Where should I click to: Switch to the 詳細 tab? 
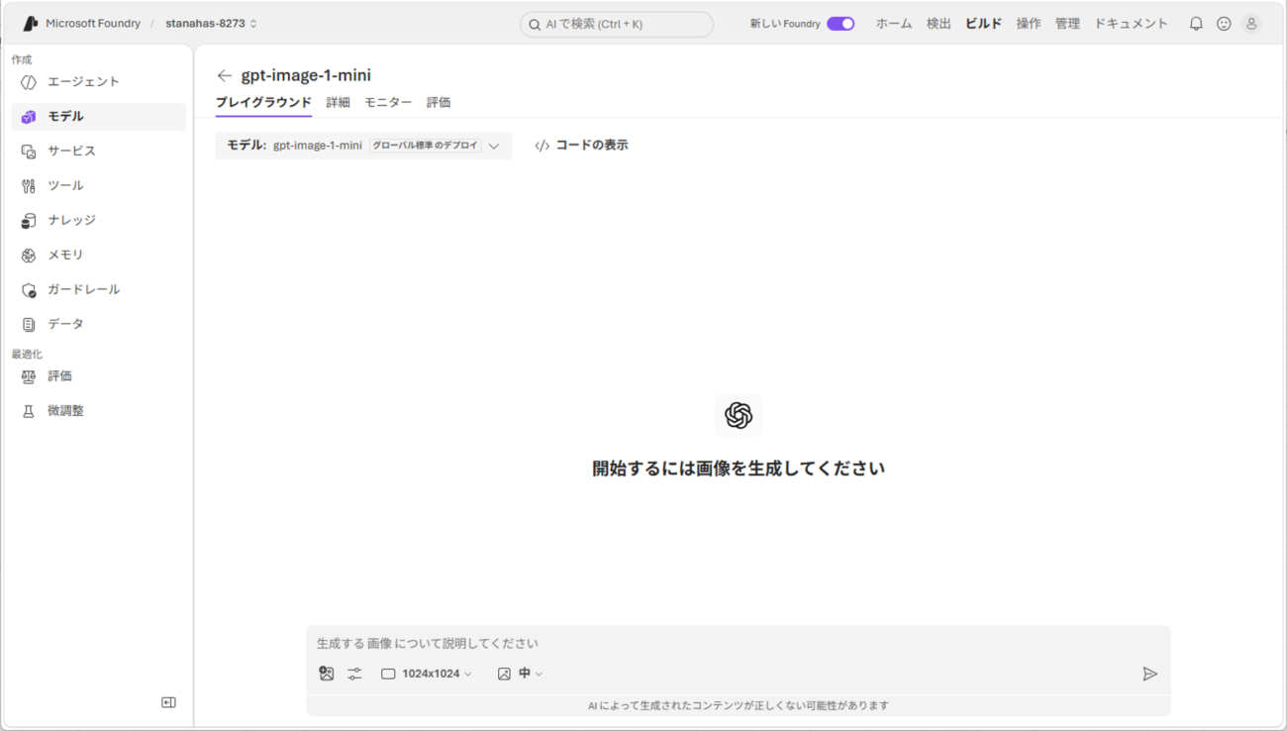[x=339, y=102]
